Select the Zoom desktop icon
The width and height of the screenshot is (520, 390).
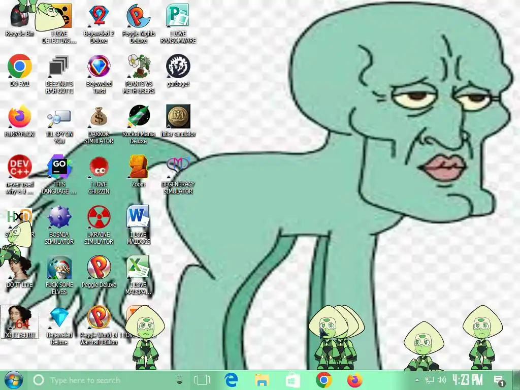point(138,171)
